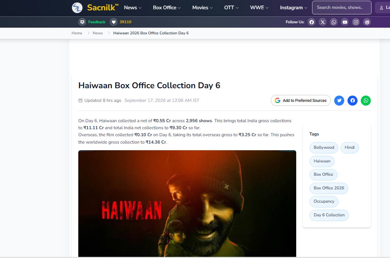
Task: Select the Box Office tag
Action: [x=324, y=175]
